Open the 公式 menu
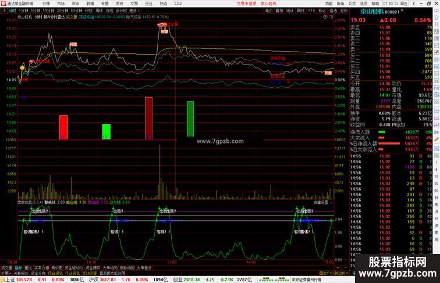440x283 pixels. 352,3
